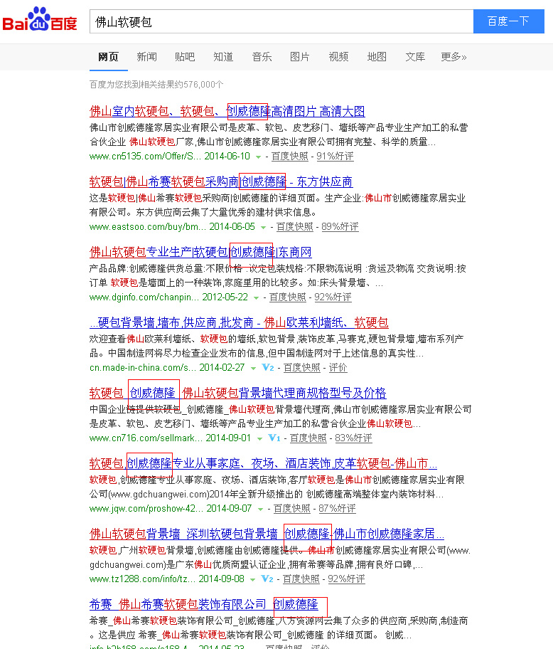The image size is (553, 649).
Task: Open 百度快照 for www.jqw.com result
Action: point(292,508)
